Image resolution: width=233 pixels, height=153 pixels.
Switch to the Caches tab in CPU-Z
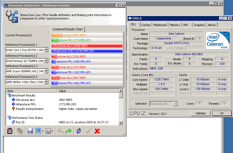[x=146, y=25]
